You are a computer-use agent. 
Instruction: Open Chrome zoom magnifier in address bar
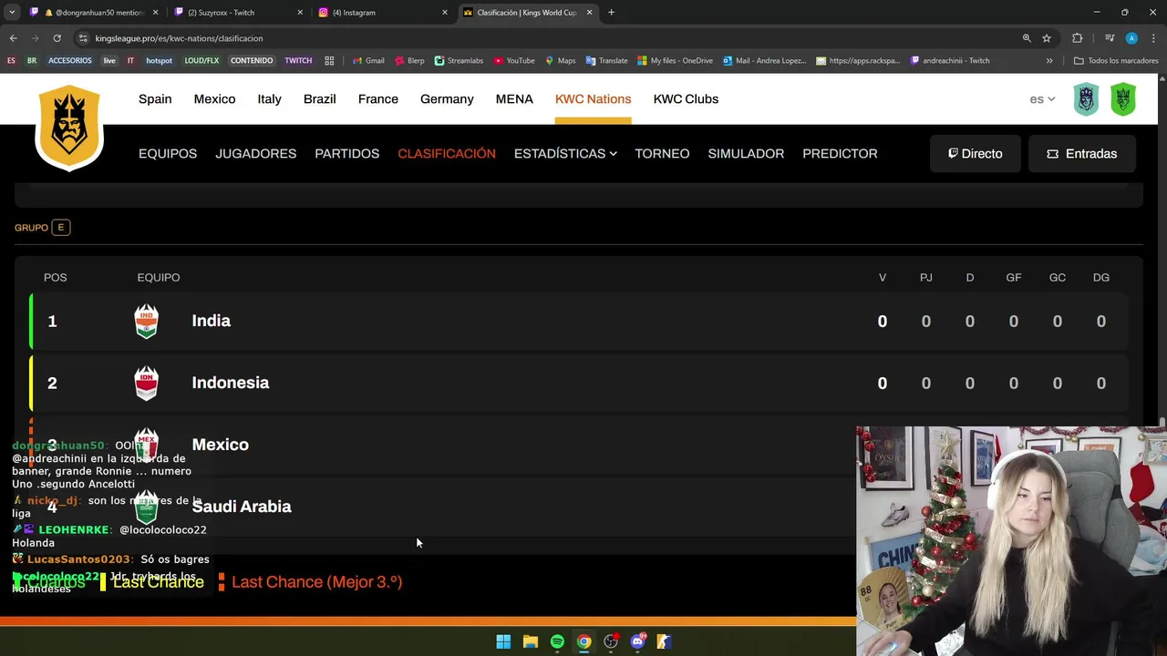(1027, 38)
